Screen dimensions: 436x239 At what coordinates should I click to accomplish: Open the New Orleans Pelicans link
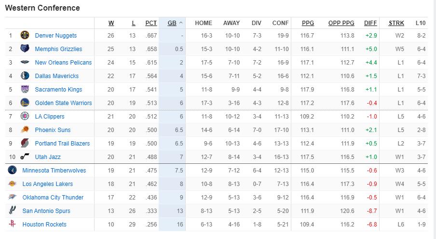(x=63, y=63)
